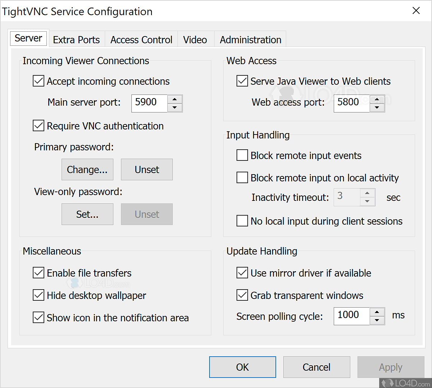Screen dimensions: 432x388
Task: Decrease the main server port value
Action: point(175,107)
